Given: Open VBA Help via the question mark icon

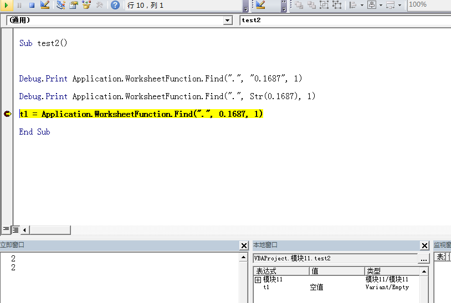Looking at the screenshot, I should pyautogui.click(x=115, y=5).
